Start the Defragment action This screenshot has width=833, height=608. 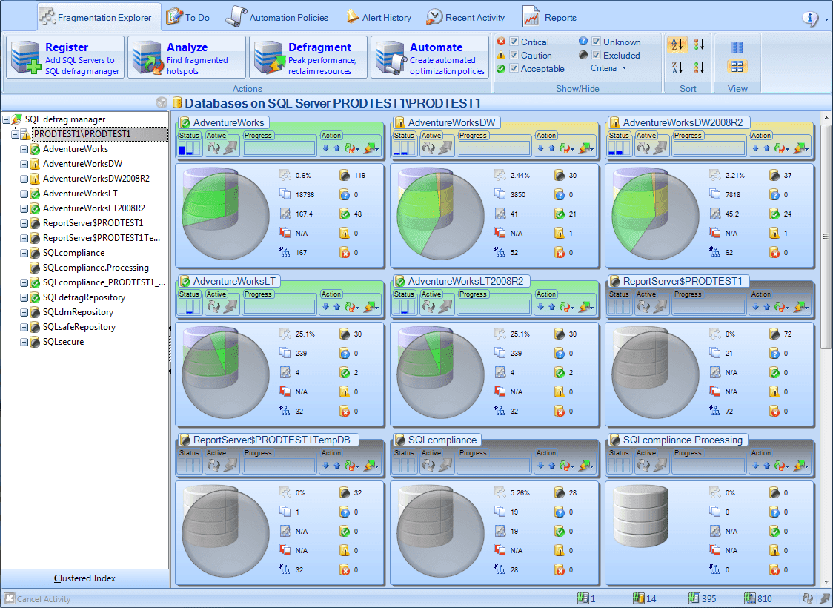pos(308,57)
